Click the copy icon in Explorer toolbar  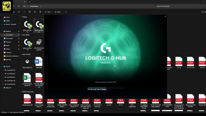19,12
